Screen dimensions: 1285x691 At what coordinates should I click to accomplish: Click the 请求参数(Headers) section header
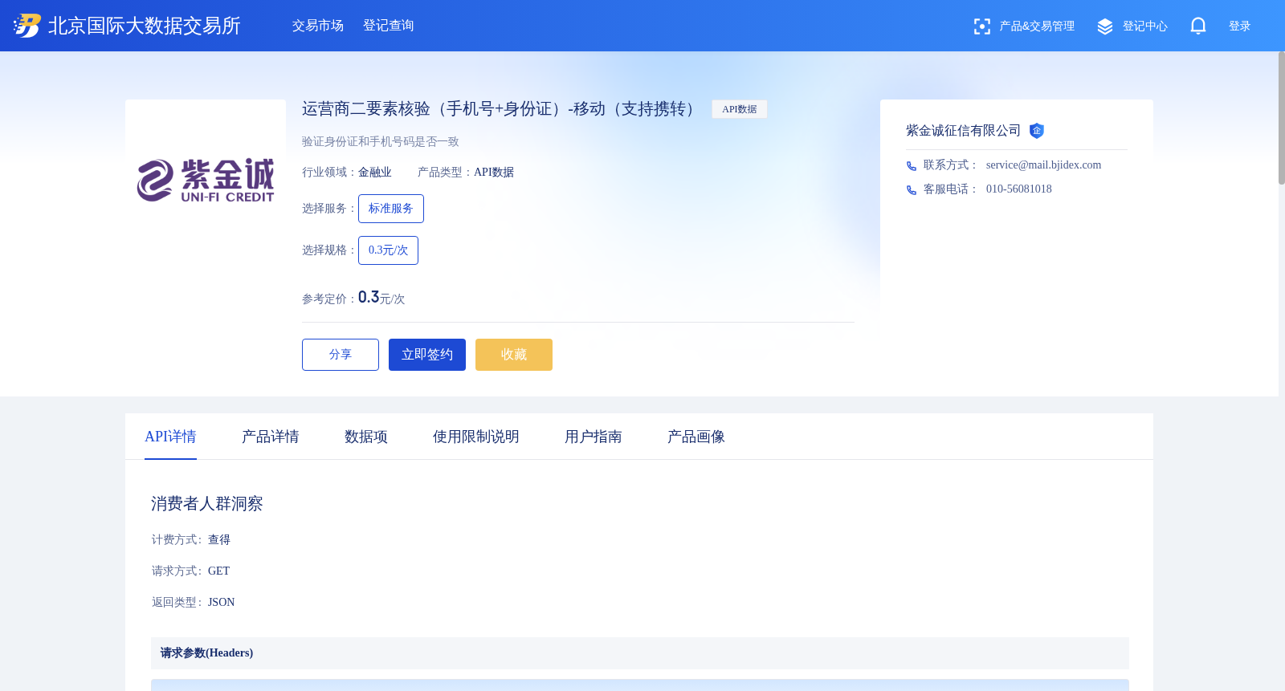[x=640, y=653]
